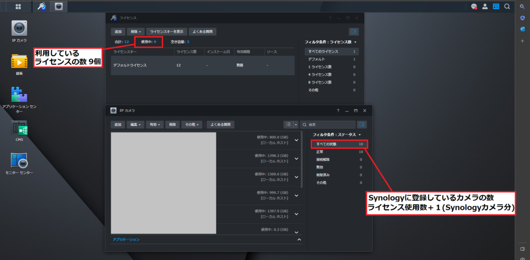Expand camera row using 999.7 (GB)
530x260 pixels.
tap(297, 195)
